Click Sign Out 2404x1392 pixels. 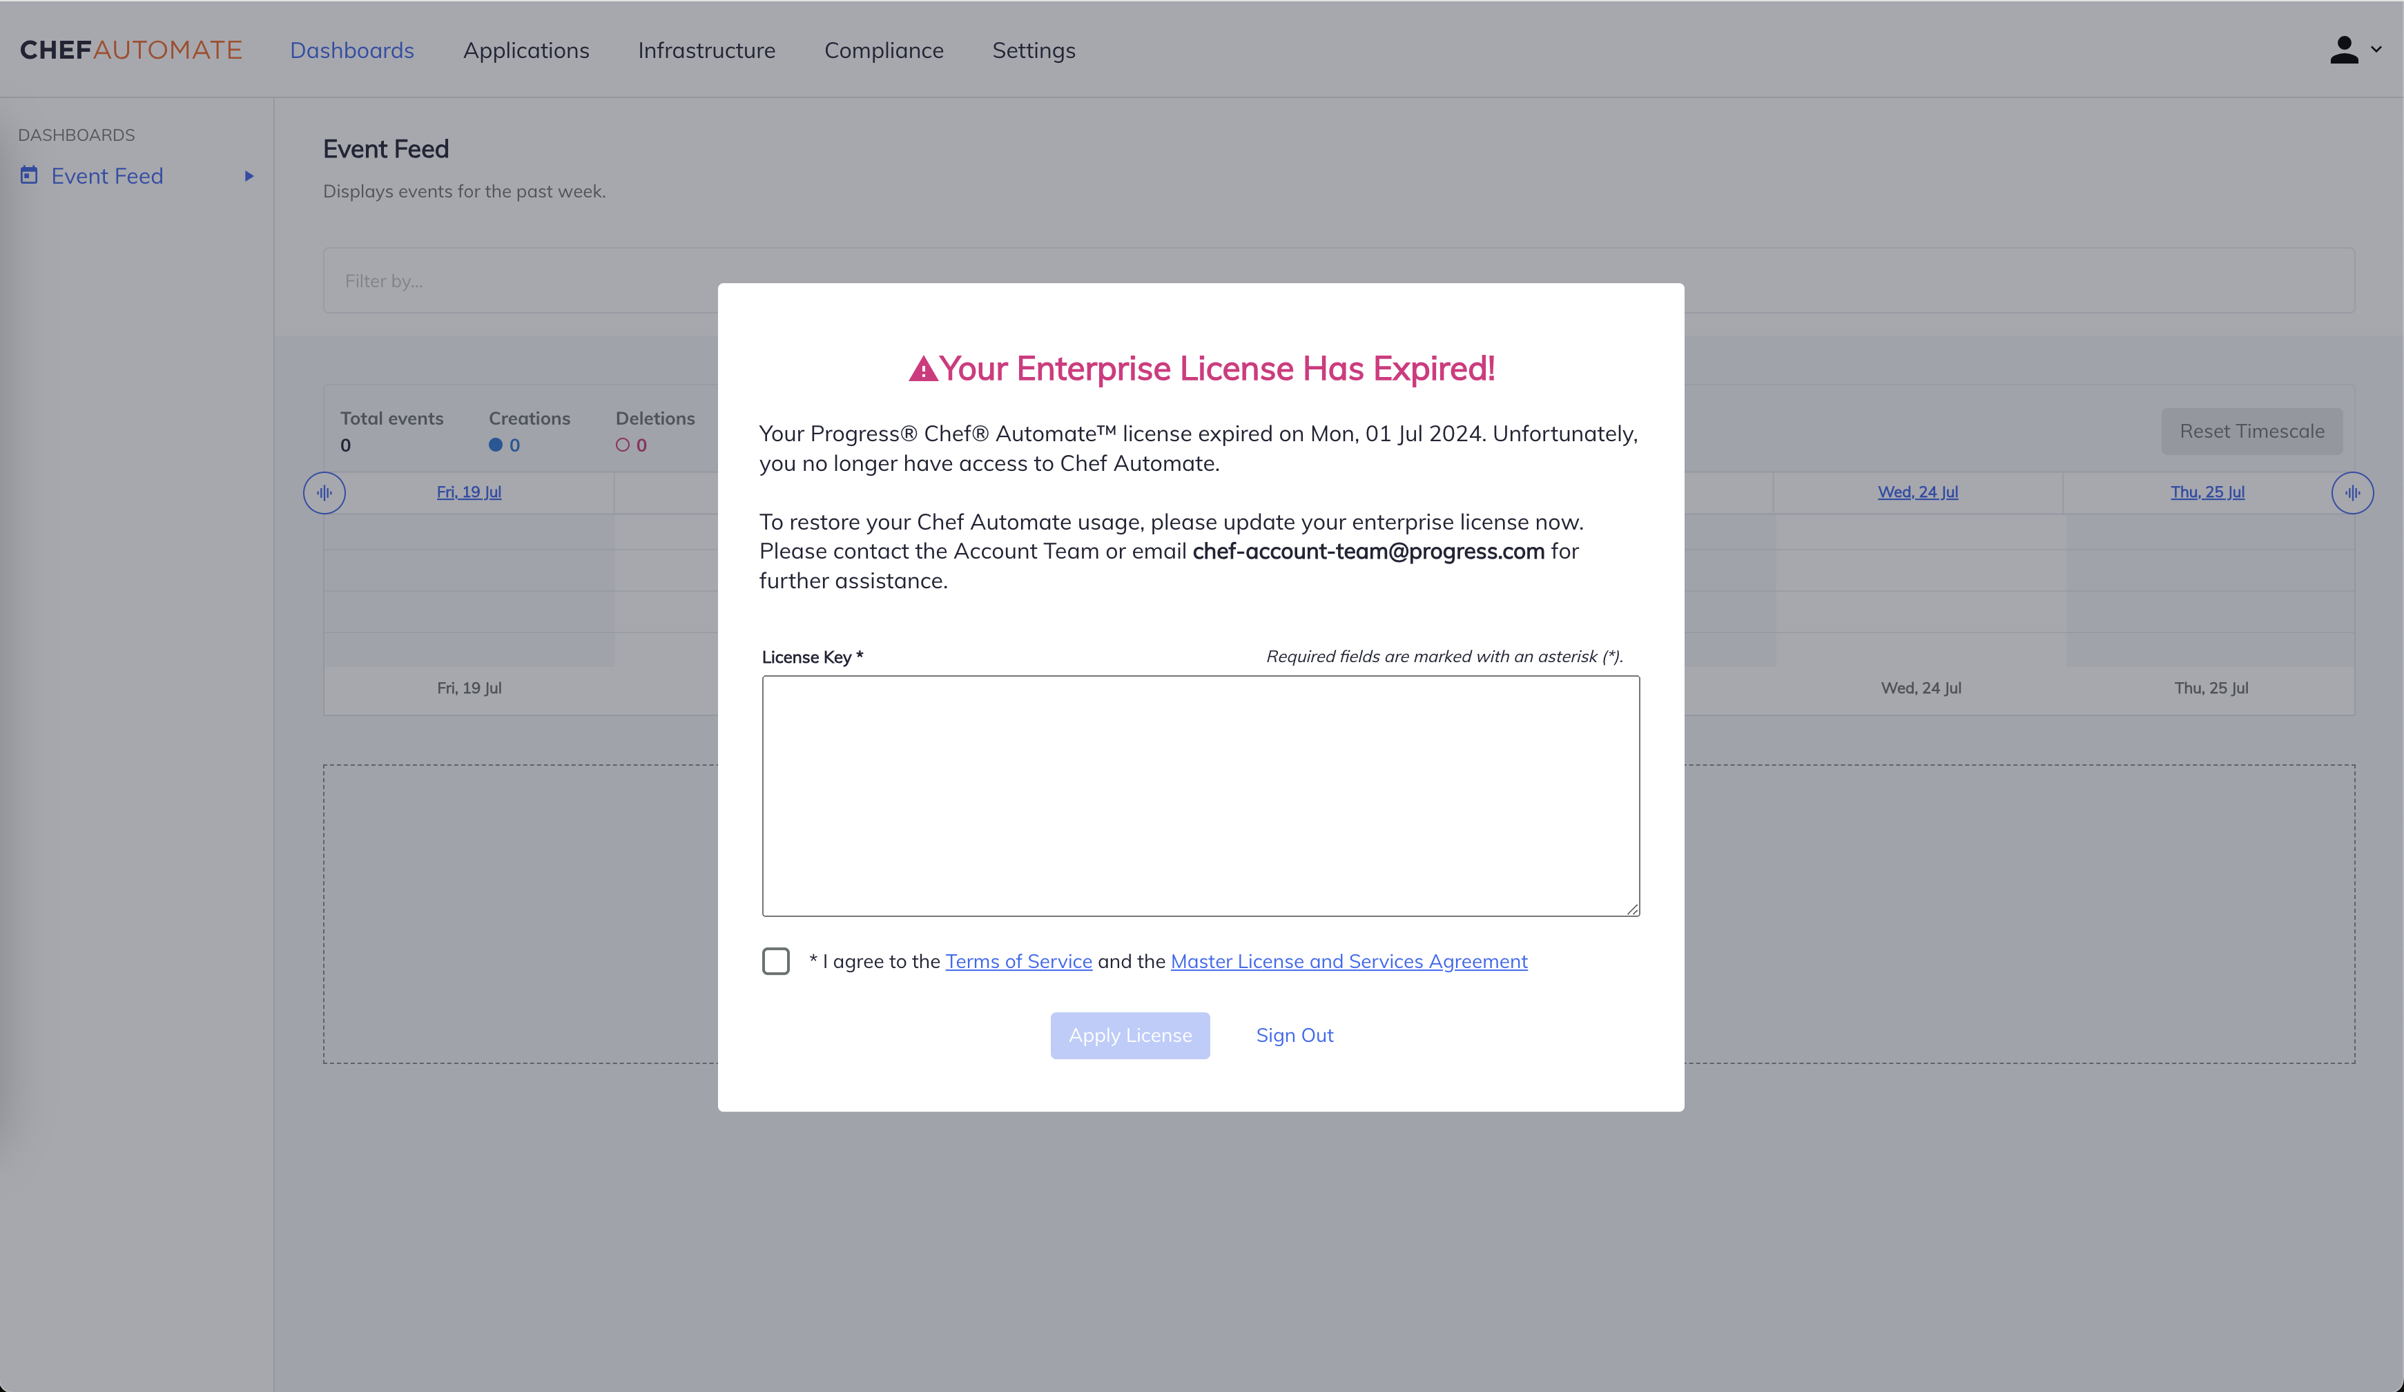coord(1294,1035)
